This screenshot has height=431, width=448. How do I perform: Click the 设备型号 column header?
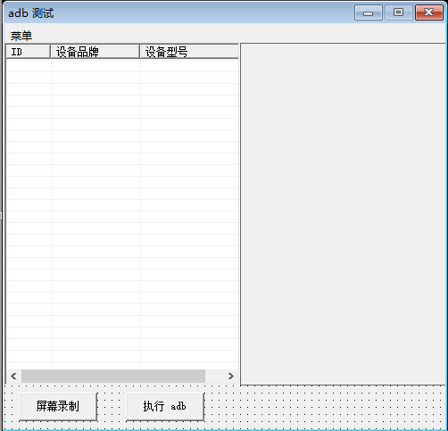189,52
